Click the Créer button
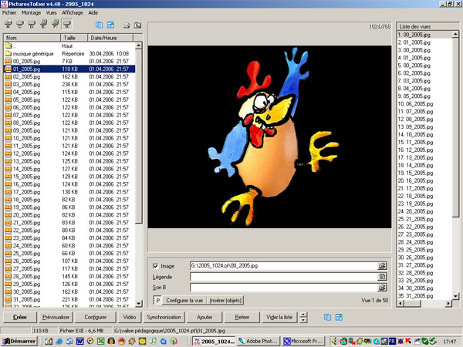The image size is (463, 347). 20,317
